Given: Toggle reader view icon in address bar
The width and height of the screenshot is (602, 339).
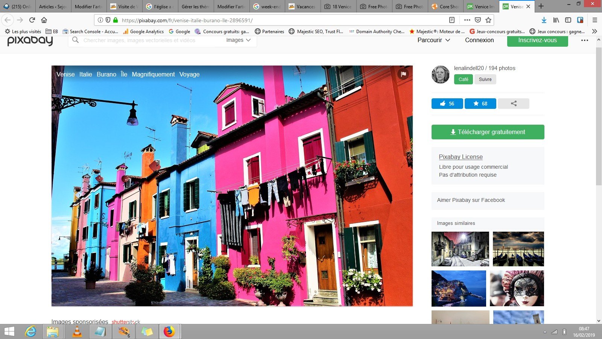Looking at the screenshot, I should (452, 20).
